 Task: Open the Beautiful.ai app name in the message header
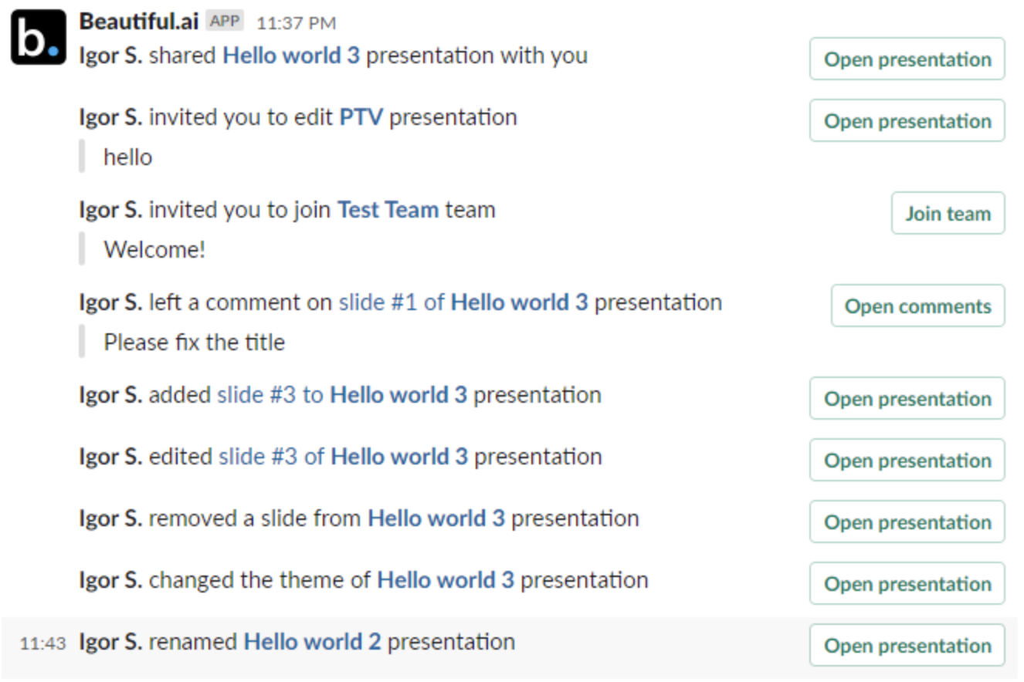[140, 22]
